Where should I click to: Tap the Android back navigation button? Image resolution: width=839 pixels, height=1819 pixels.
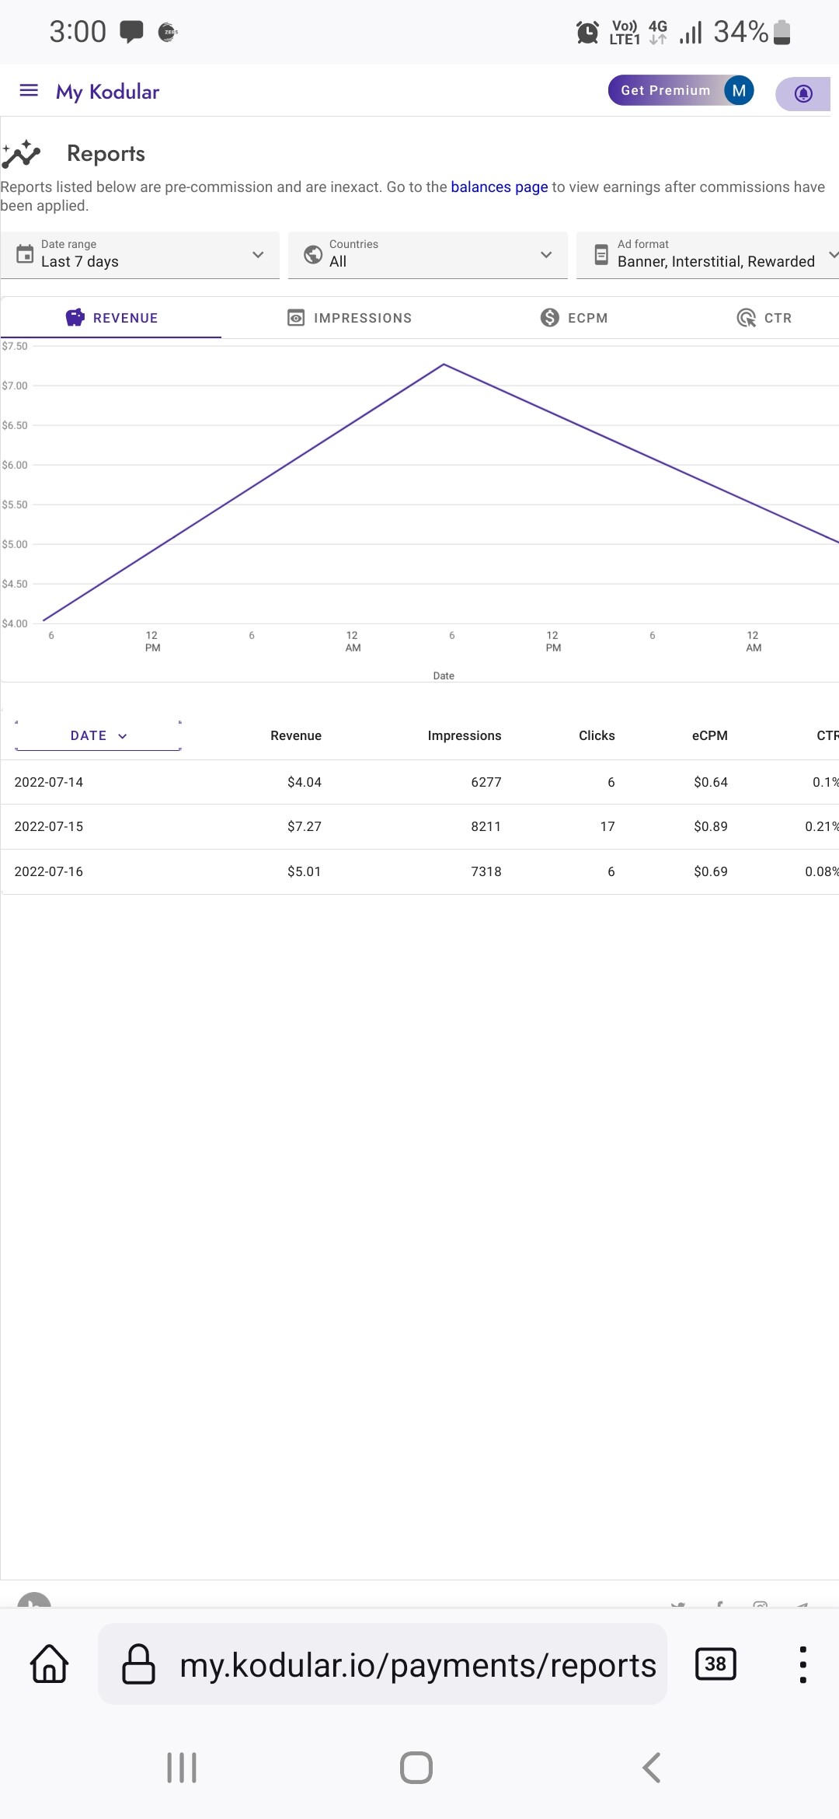(652, 1768)
